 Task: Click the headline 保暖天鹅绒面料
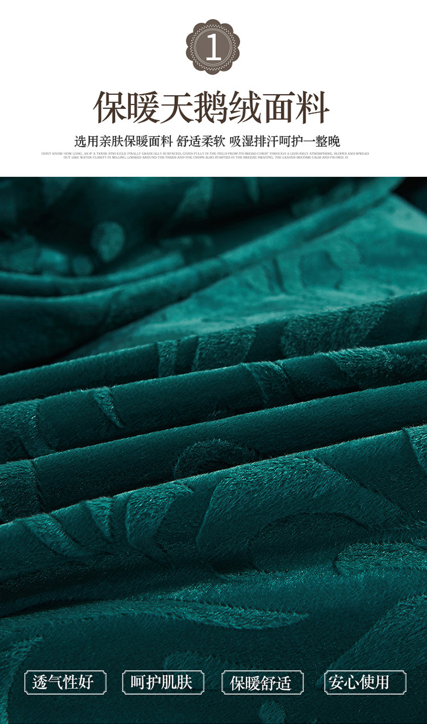coord(212,108)
